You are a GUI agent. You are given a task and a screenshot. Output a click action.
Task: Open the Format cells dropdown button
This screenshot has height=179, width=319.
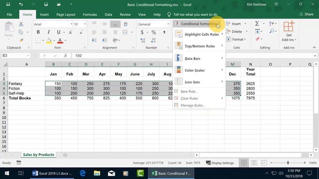(237, 39)
